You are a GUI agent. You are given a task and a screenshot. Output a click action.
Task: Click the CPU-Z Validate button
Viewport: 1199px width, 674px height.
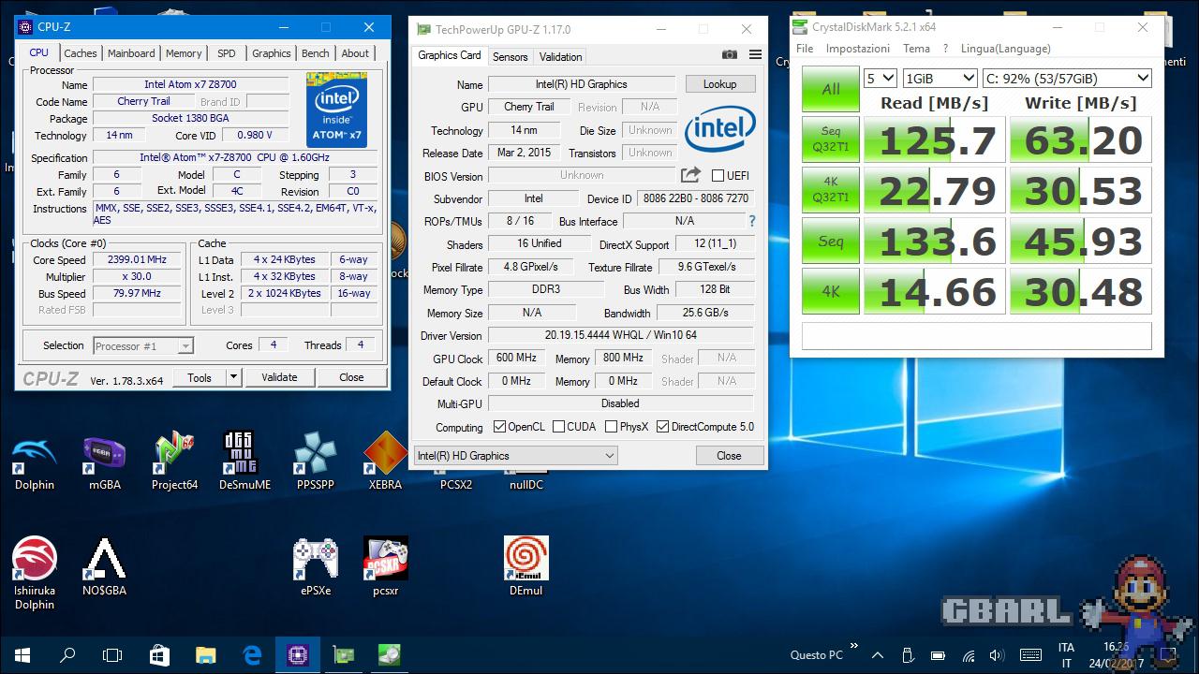[279, 377]
